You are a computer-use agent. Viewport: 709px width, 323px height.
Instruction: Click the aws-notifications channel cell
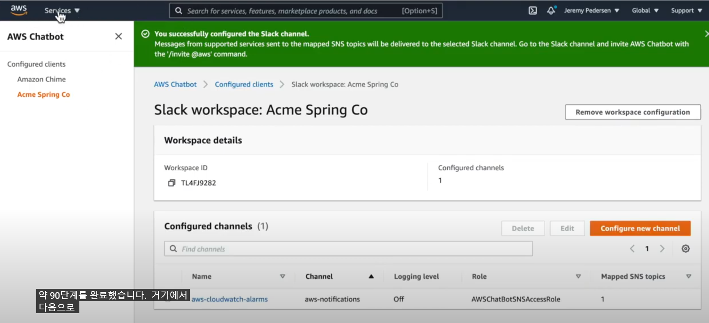[332, 299]
